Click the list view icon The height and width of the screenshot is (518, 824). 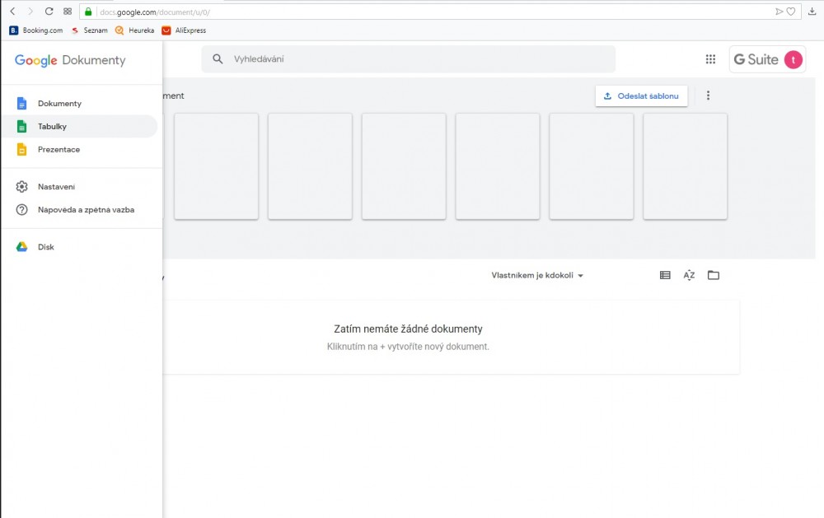click(665, 275)
